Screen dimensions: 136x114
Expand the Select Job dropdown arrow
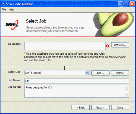[87, 73]
